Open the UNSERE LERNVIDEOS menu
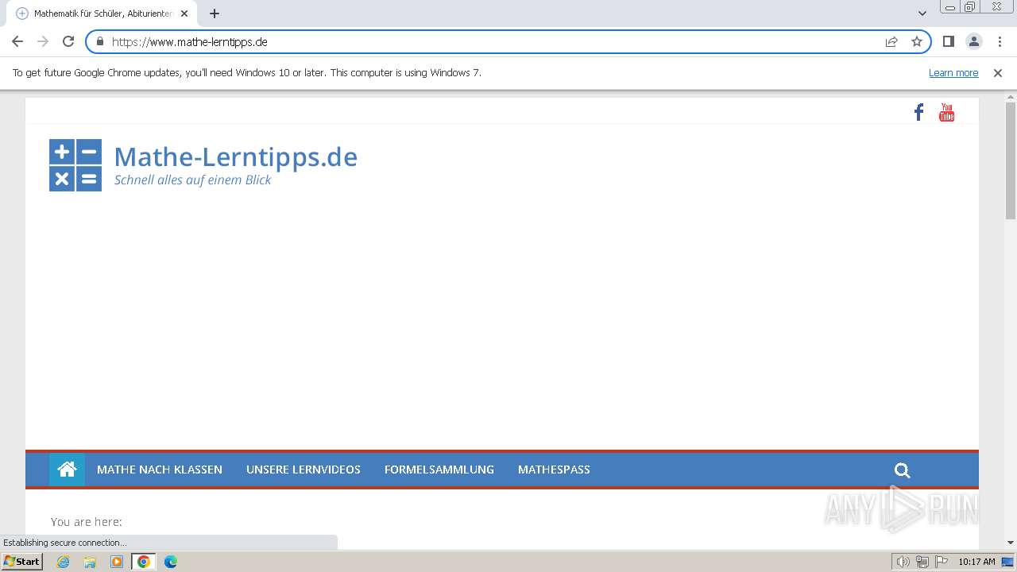 click(304, 470)
